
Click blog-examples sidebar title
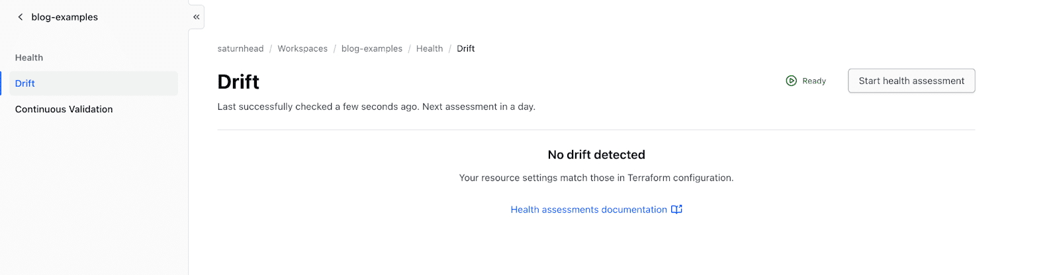click(65, 17)
